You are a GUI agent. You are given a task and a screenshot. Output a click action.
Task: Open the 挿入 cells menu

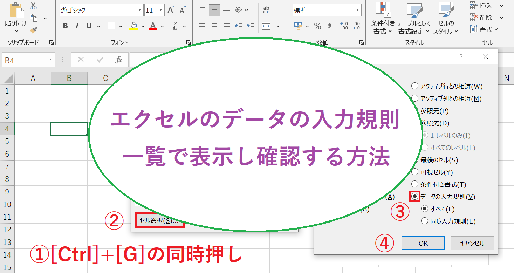click(486, 6)
